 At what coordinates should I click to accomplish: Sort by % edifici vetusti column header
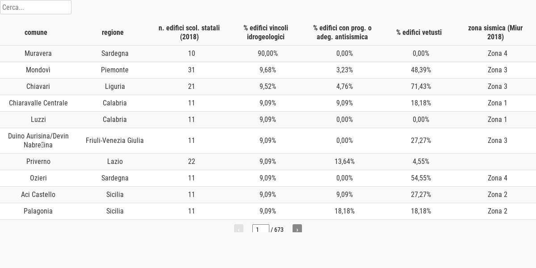tap(419, 32)
